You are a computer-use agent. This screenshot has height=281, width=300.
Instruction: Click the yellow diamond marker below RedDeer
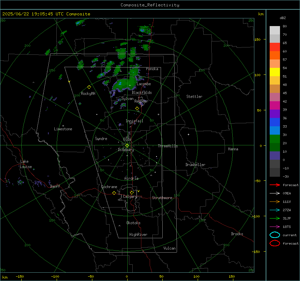point(137,109)
